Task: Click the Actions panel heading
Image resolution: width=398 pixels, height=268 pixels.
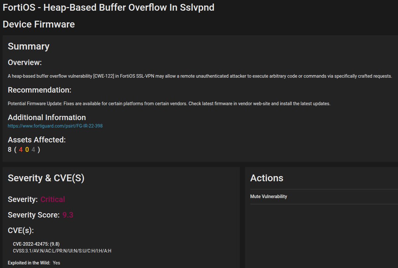Action: [x=267, y=178]
